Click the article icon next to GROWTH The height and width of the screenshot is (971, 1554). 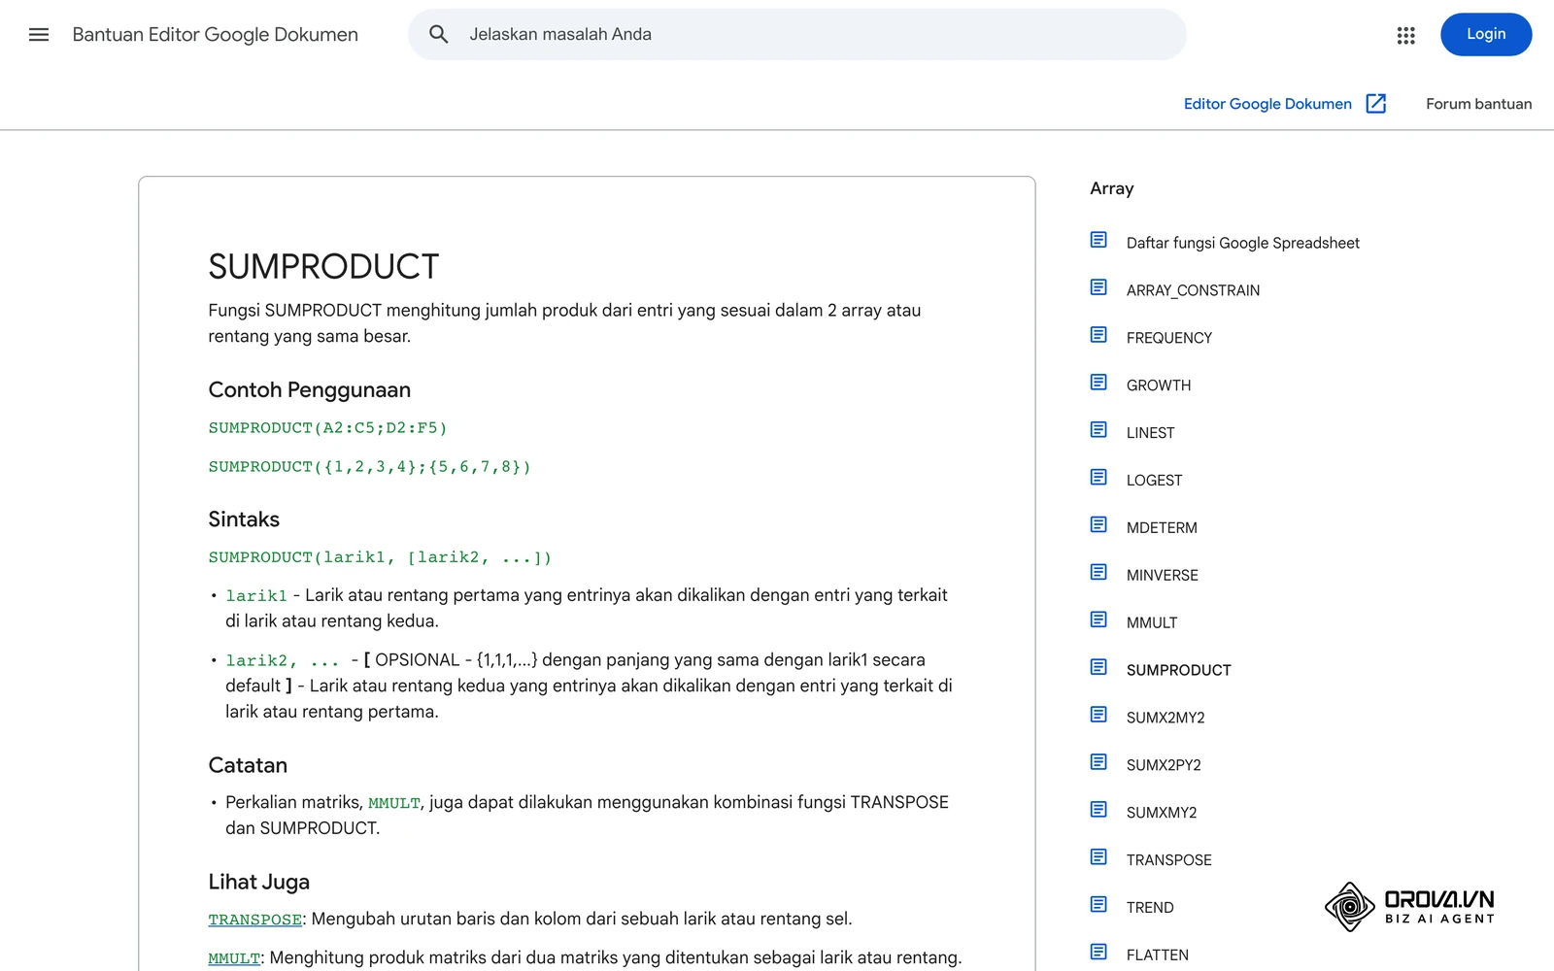[x=1098, y=383]
